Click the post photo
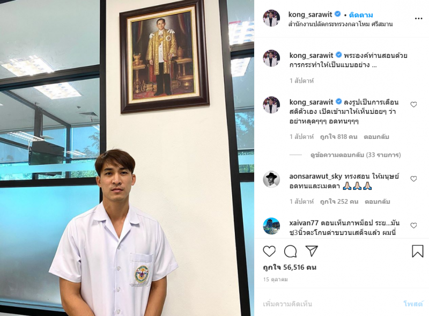The height and width of the screenshot is (316, 429). point(127,158)
